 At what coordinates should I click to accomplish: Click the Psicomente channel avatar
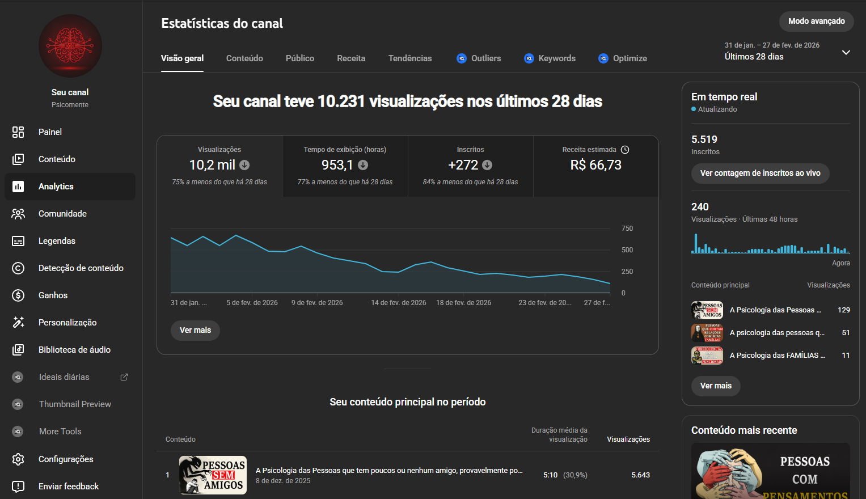tap(70, 46)
